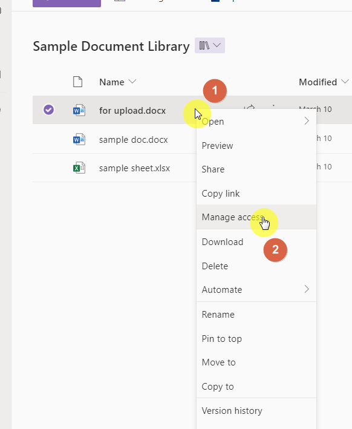Select Manage access in context menu

click(256, 217)
